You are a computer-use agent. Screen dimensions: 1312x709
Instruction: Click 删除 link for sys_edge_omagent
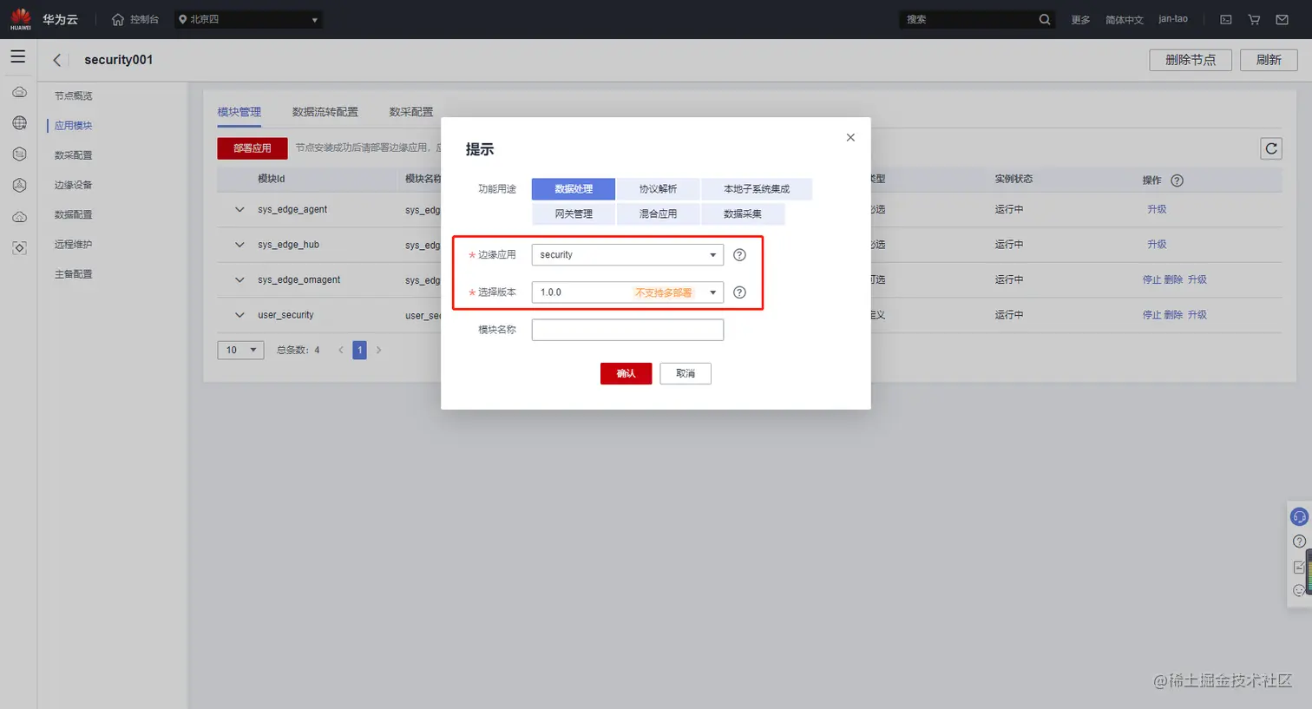coord(1173,280)
